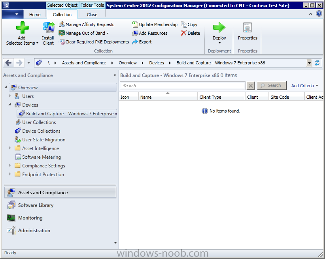Collapse the Devices tree node
The height and width of the screenshot is (259, 325).
[10, 105]
